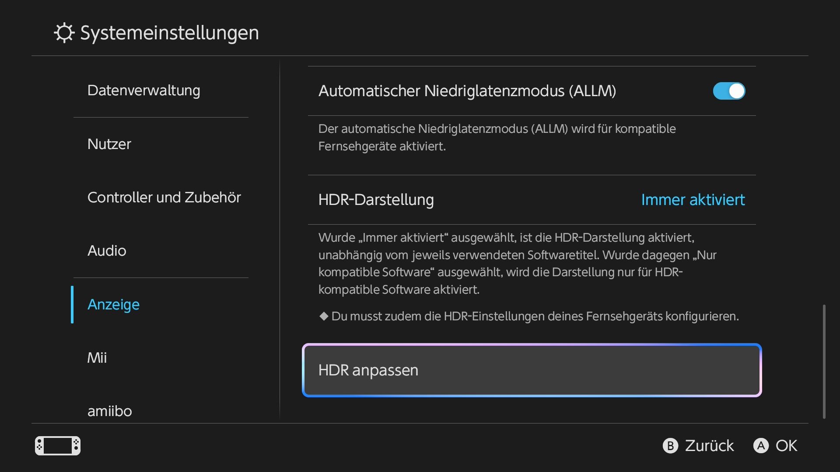Change the Immer aktiviert value

(x=693, y=200)
